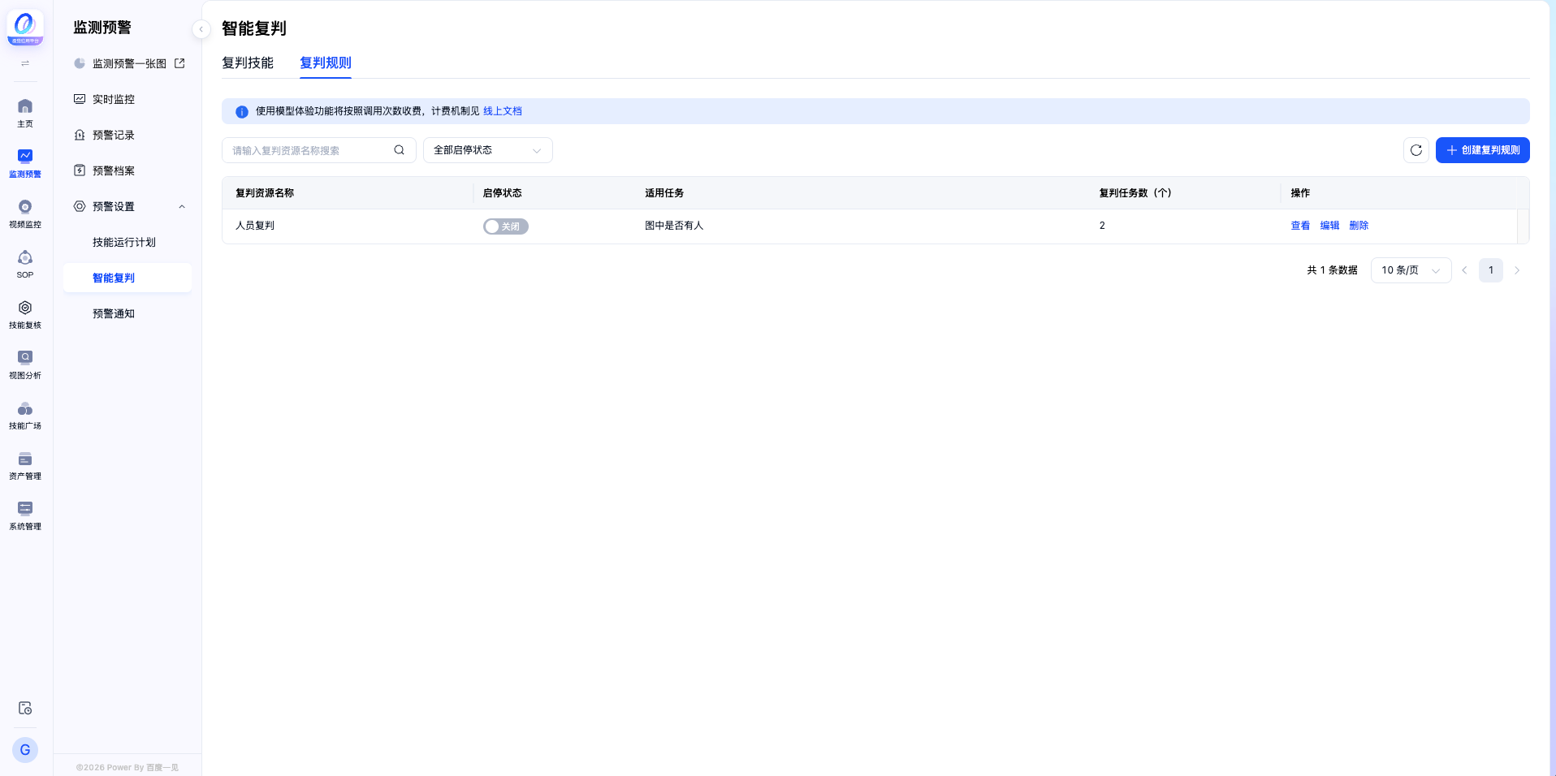The width and height of the screenshot is (1556, 776).
Task: Open 技能运行计划 submenu item
Action: coord(128,242)
